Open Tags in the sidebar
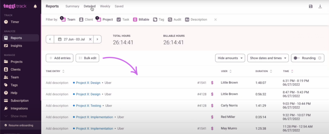Viewport: 329px width, 134px height. [x=14, y=85]
